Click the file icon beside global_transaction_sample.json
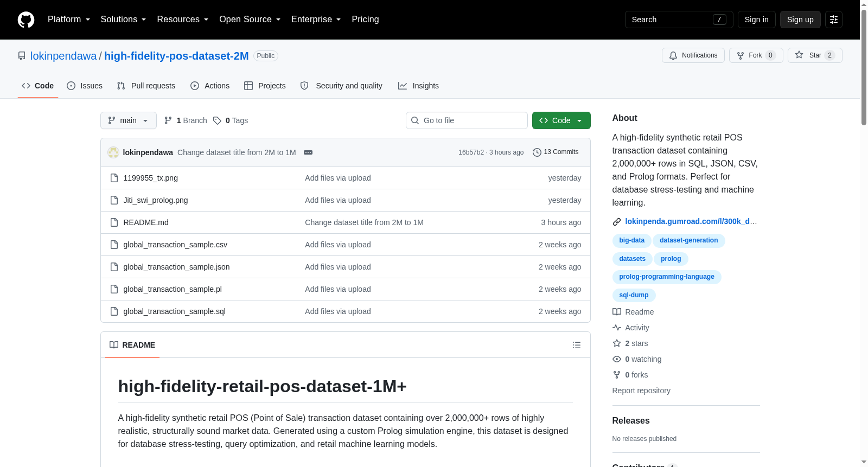Viewport: 868px width, 467px height. [114, 267]
